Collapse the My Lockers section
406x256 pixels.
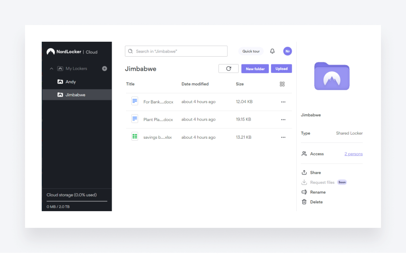tap(51, 68)
